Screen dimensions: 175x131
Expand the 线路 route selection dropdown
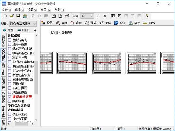coord(34,23)
